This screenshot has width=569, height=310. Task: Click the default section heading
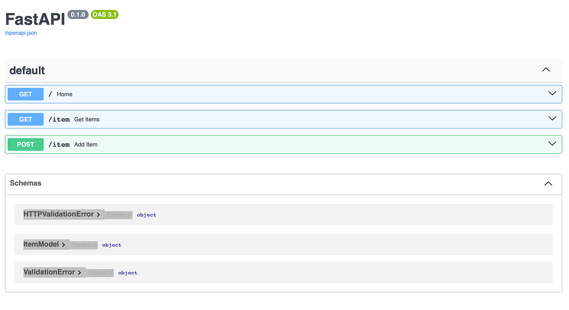coord(27,71)
